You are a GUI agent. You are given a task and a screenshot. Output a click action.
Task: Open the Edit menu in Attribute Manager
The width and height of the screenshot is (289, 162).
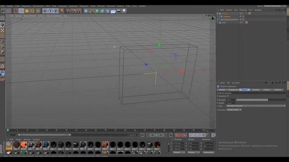tap(228, 83)
